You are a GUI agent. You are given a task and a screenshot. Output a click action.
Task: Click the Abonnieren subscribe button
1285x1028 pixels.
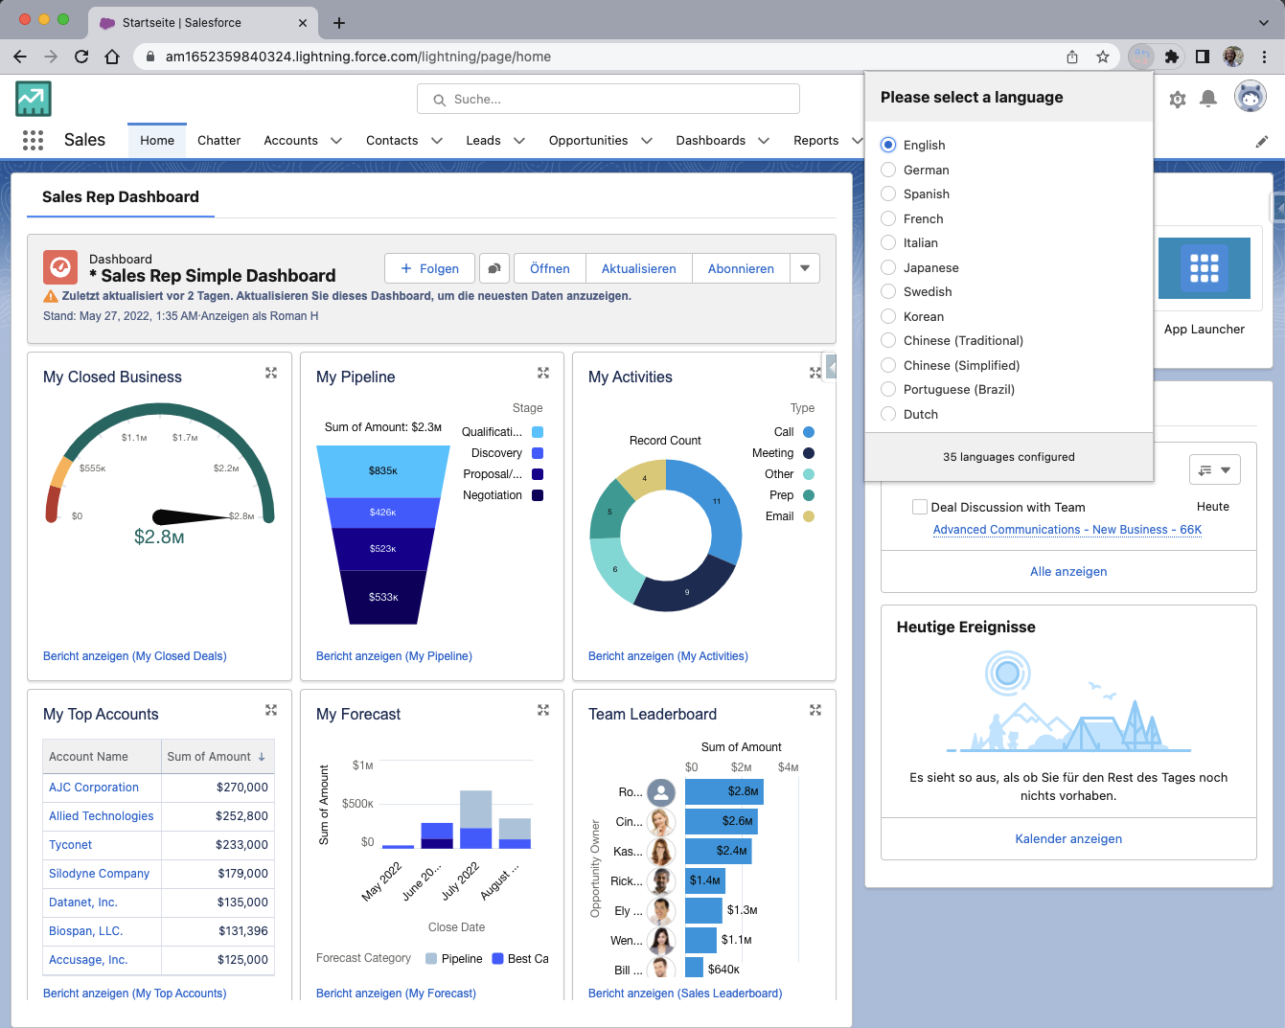741,268
